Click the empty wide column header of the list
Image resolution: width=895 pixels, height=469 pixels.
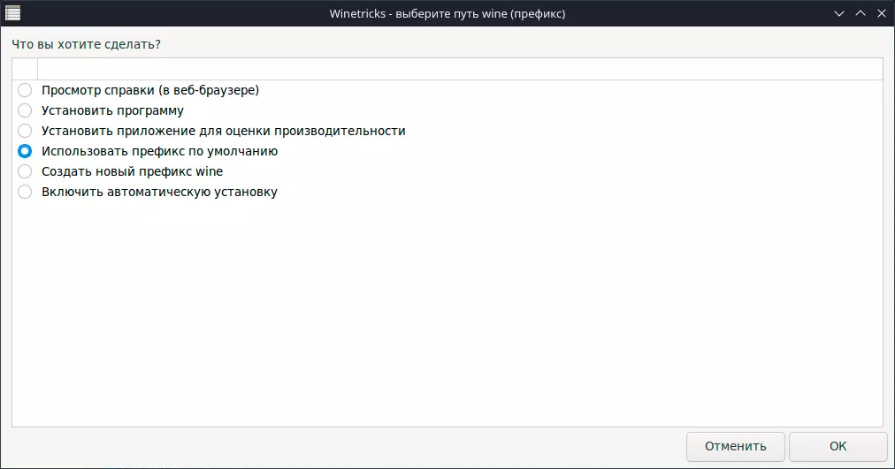pyautogui.click(x=460, y=69)
